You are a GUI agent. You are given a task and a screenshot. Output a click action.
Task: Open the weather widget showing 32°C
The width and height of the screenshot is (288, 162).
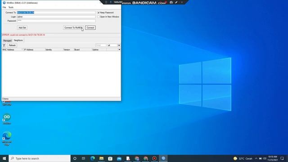tap(243, 158)
